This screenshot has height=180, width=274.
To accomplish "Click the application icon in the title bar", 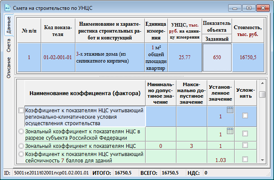I will click(8, 8).
